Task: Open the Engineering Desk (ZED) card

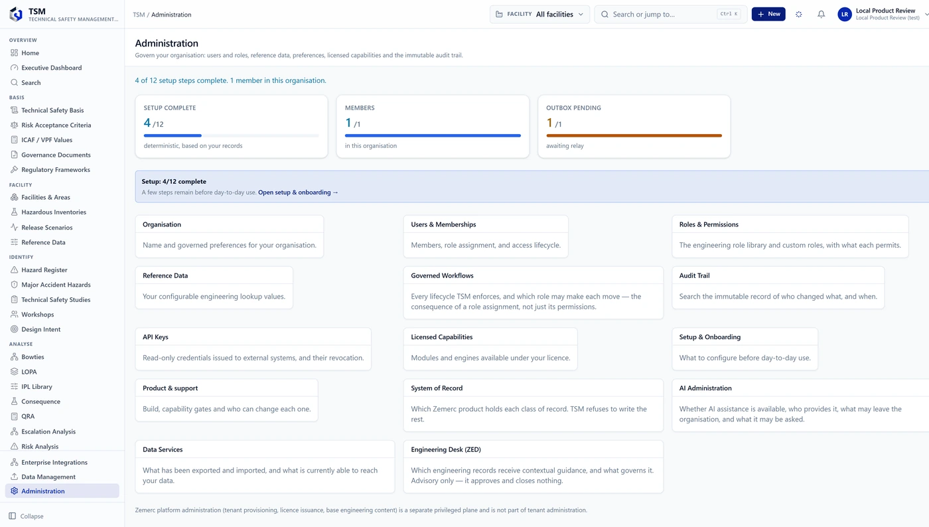Action: pos(534,467)
